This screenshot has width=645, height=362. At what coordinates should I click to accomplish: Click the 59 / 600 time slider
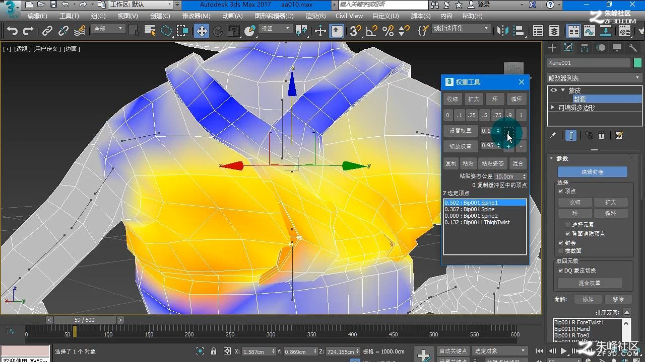pyautogui.click(x=84, y=320)
